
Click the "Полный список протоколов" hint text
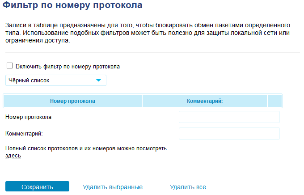(85, 148)
